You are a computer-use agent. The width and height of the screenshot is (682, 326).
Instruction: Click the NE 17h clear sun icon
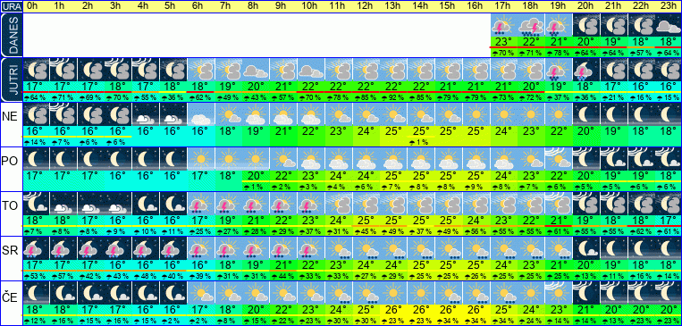tap(504, 114)
